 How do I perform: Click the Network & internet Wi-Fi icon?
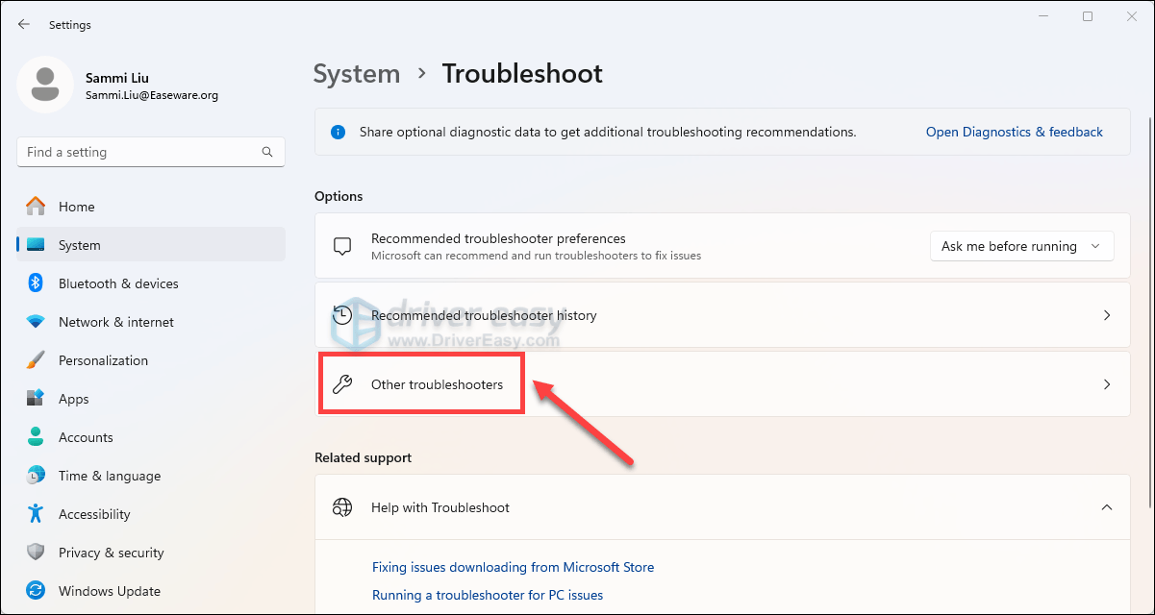(x=36, y=322)
